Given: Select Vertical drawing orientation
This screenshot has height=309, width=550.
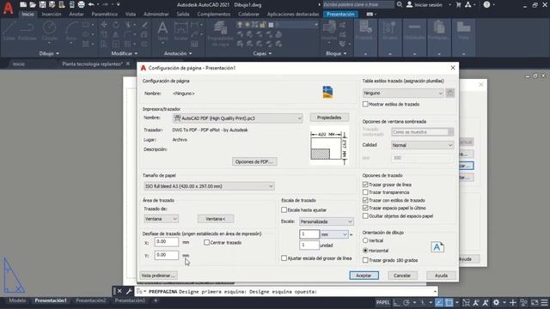Looking at the screenshot, I should [365, 240].
